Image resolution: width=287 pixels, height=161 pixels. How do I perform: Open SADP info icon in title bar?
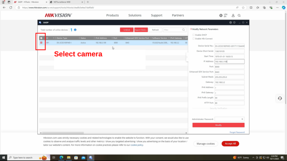[x=234, y=22]
